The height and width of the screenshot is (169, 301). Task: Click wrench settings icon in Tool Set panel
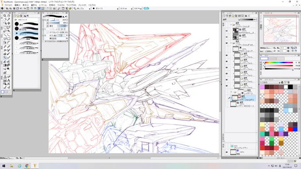[x=25, y=16]
